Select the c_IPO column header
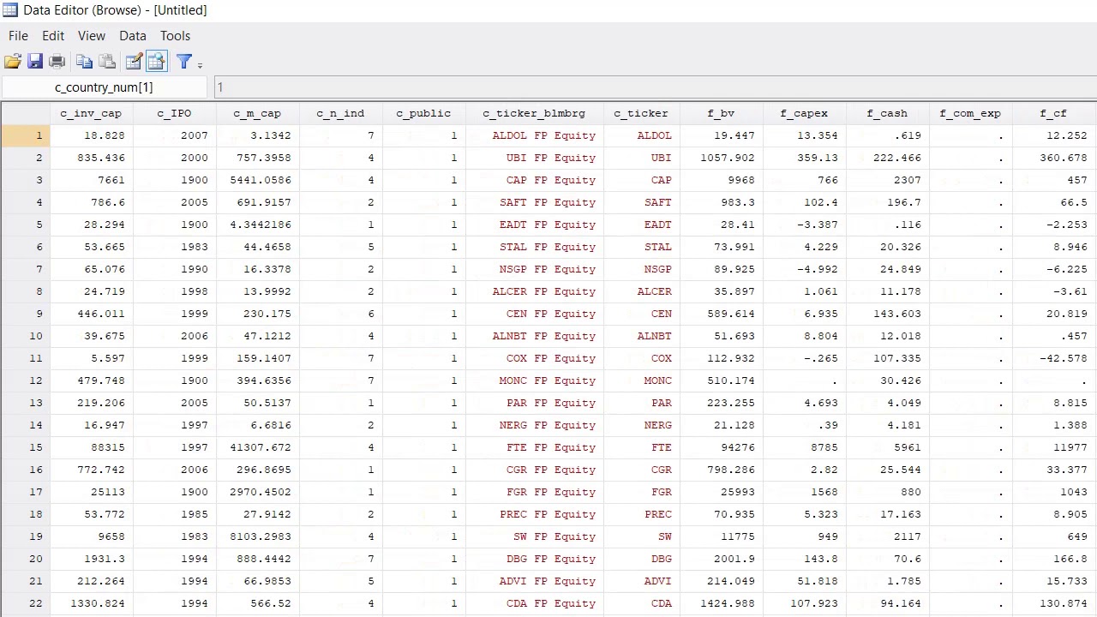Image resolution: width=1097 pixels, height=617 pixels. 175,113
